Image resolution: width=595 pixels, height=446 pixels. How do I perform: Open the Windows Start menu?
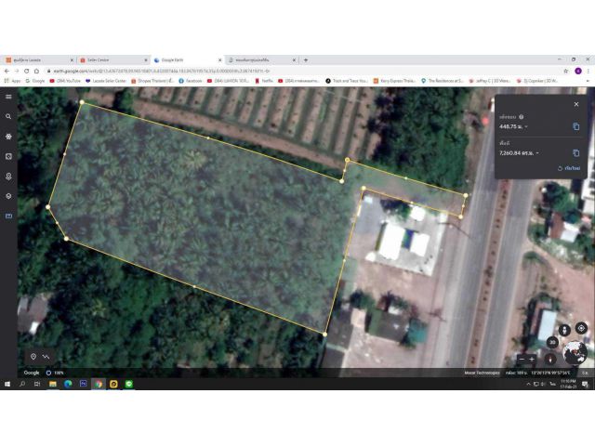[x=7, y=384]
